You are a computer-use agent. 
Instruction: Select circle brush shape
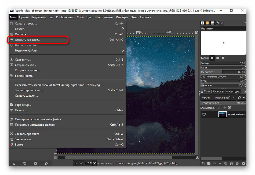click(x=212, y=58)
